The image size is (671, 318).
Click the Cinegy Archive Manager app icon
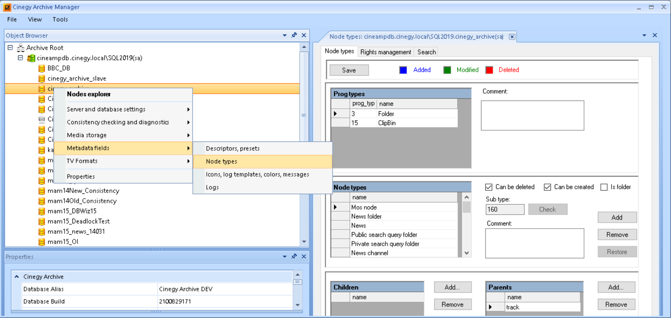pyautogui.click(x=7, y=7)
